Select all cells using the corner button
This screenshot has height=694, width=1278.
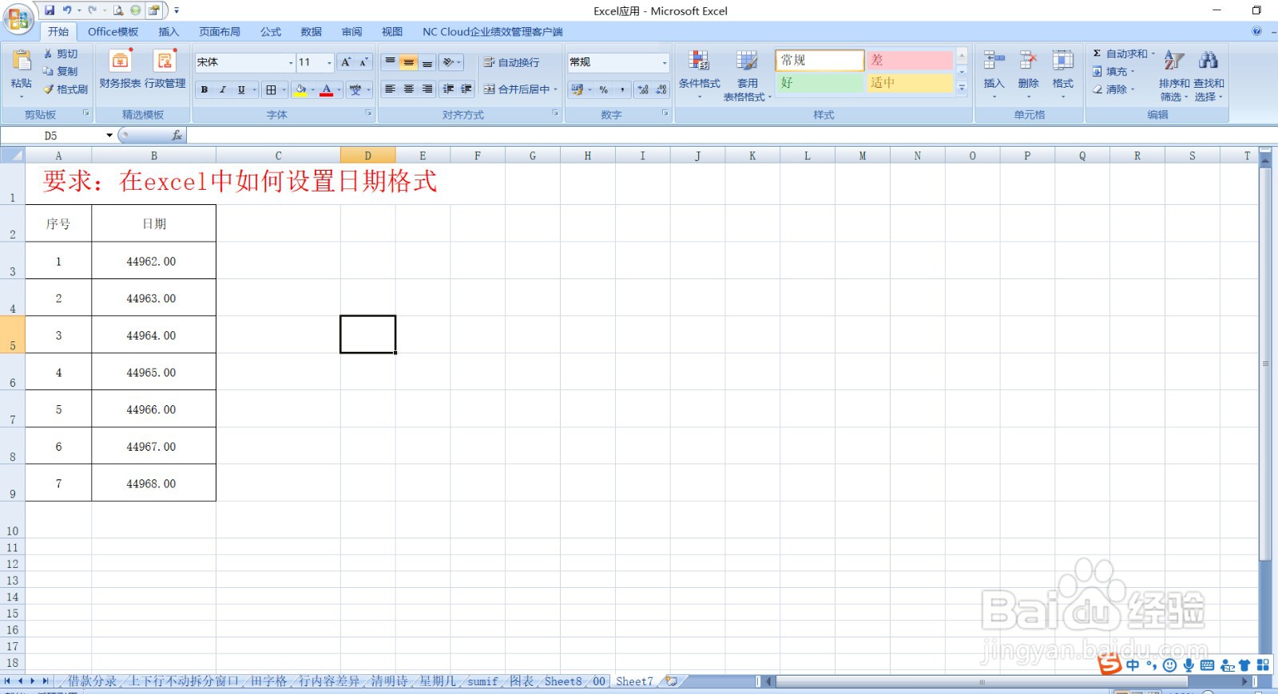coord(13,156)
